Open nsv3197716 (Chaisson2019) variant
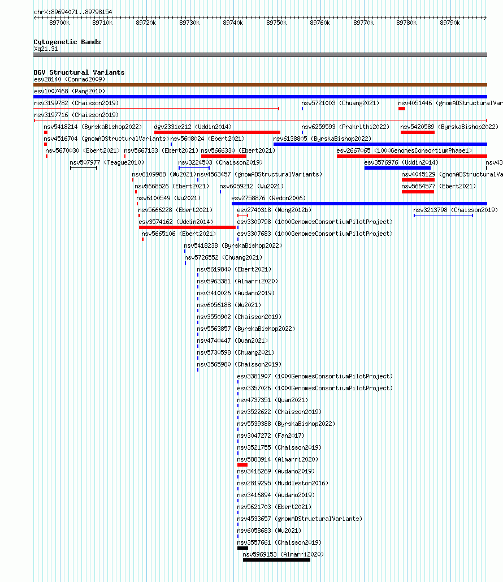 tap(76, 115)
